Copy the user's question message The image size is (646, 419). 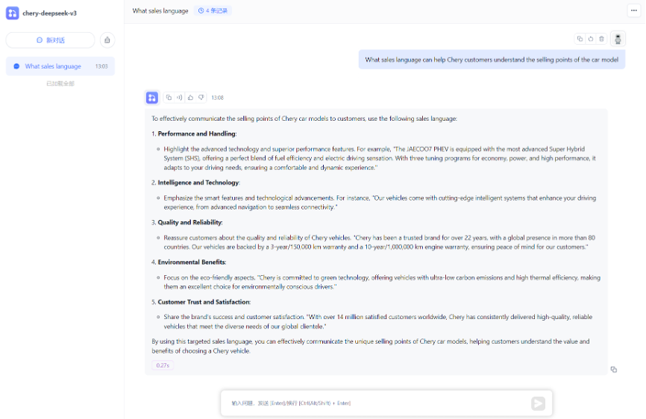[580, 39]
